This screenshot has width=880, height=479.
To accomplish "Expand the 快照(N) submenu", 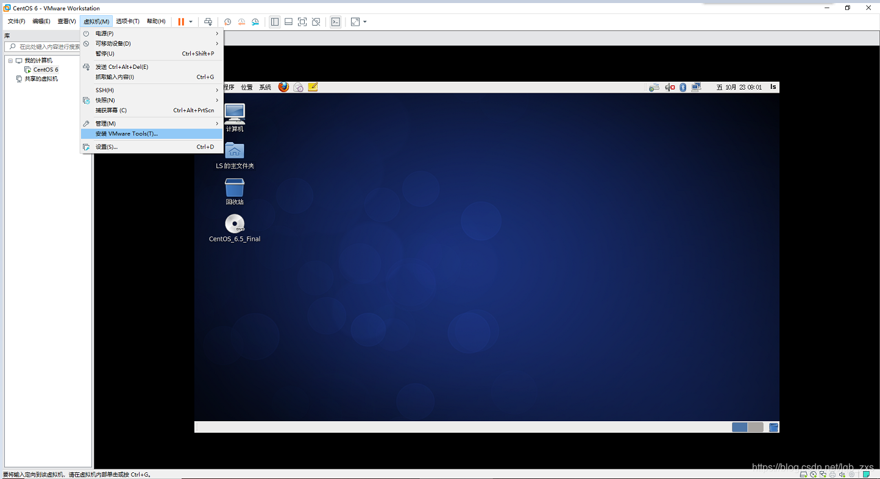I will [x=152, y=100].
